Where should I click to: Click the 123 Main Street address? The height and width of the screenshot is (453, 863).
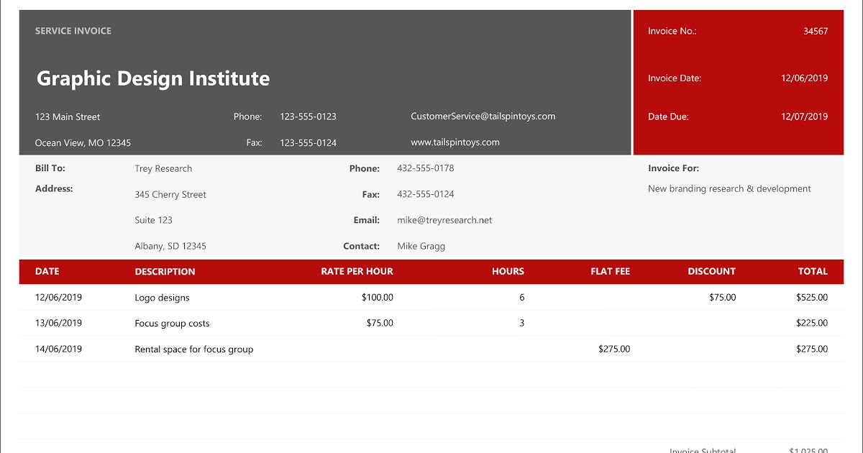[68, 116]
